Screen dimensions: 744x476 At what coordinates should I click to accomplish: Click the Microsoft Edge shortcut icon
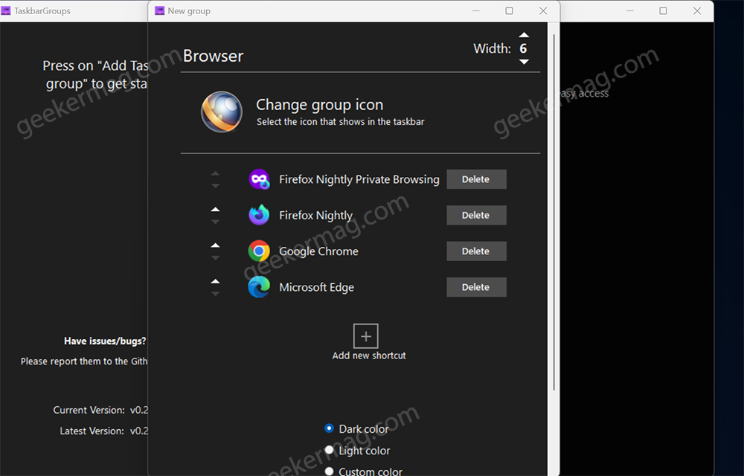click(259, 287)
